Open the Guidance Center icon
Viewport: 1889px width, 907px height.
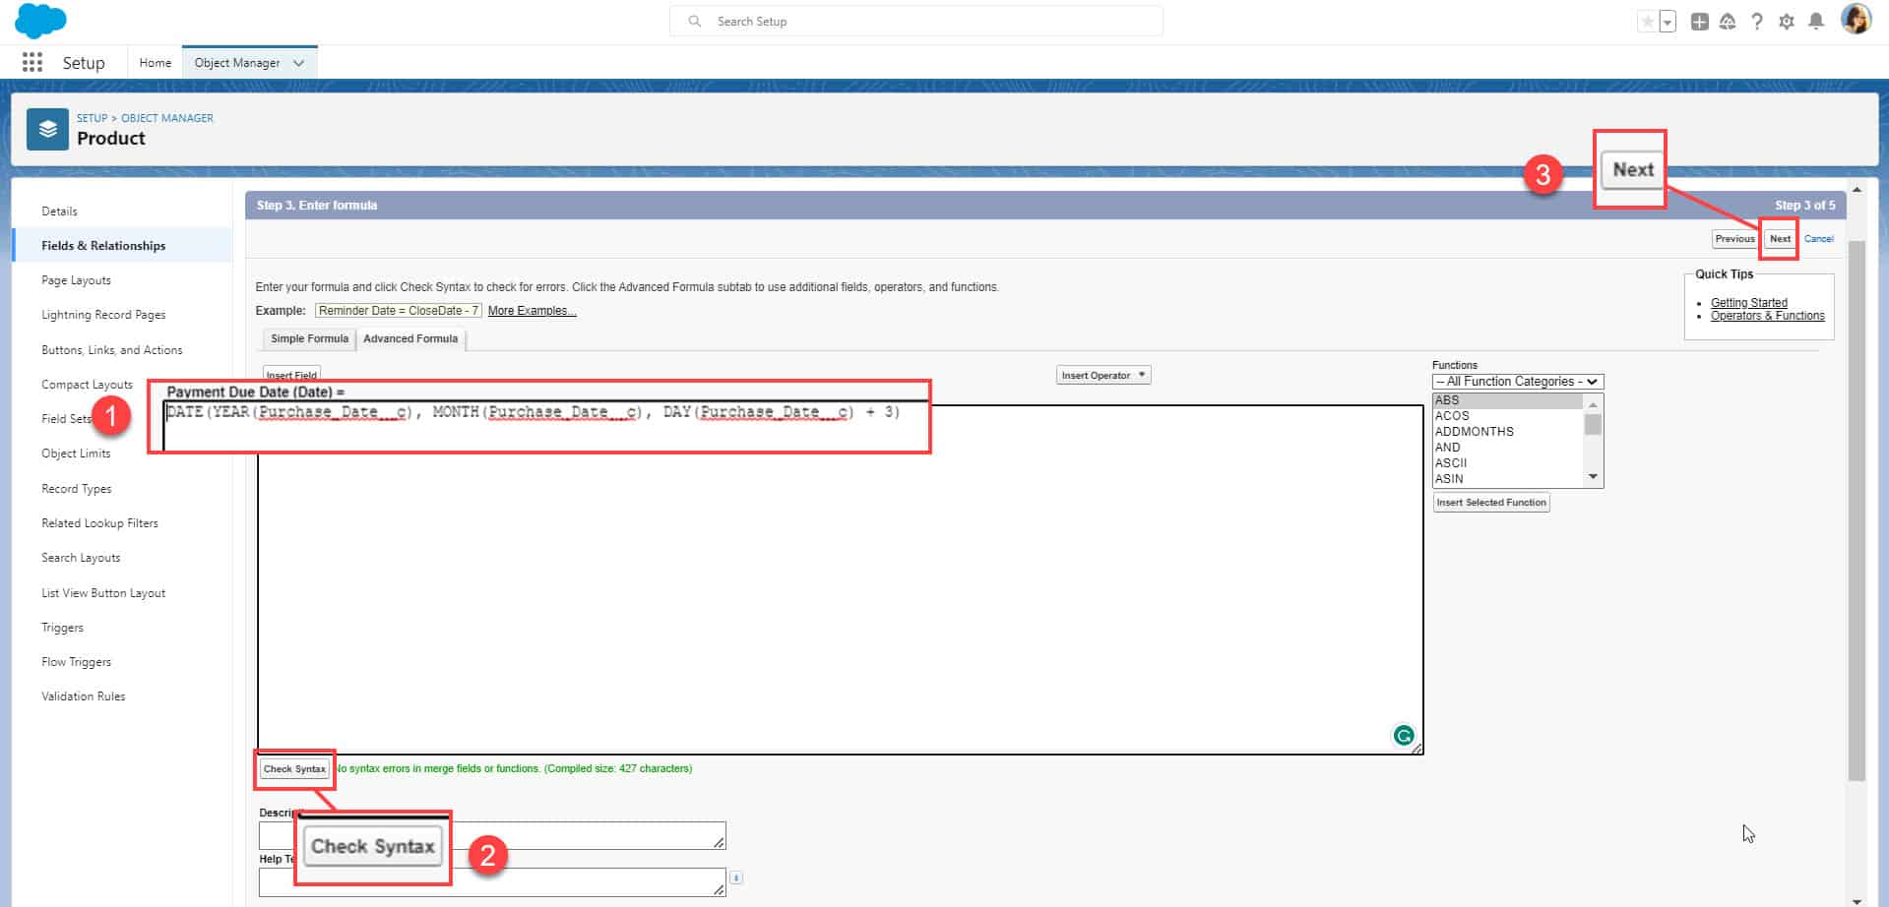pos(1728,21)
